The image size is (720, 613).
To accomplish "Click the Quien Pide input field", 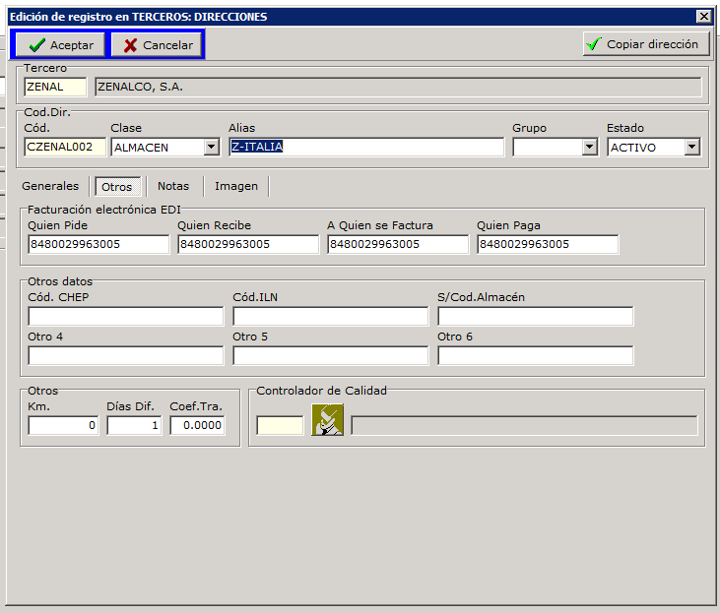I will pos(98,244).
